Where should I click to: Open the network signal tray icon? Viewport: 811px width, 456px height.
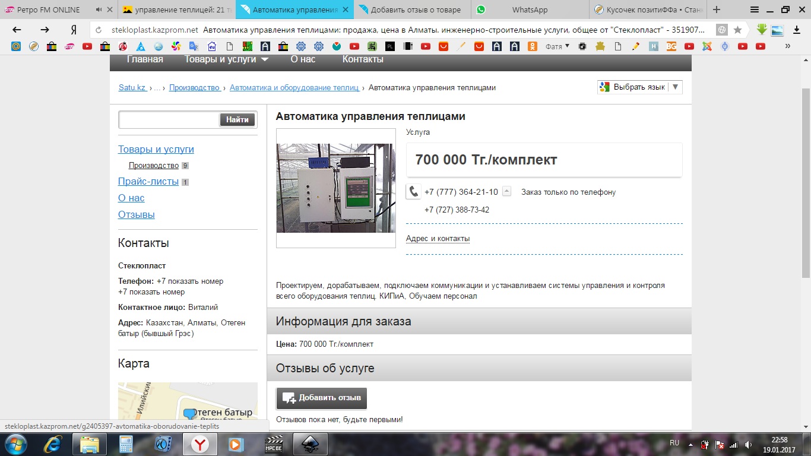[x=734, y=444]
